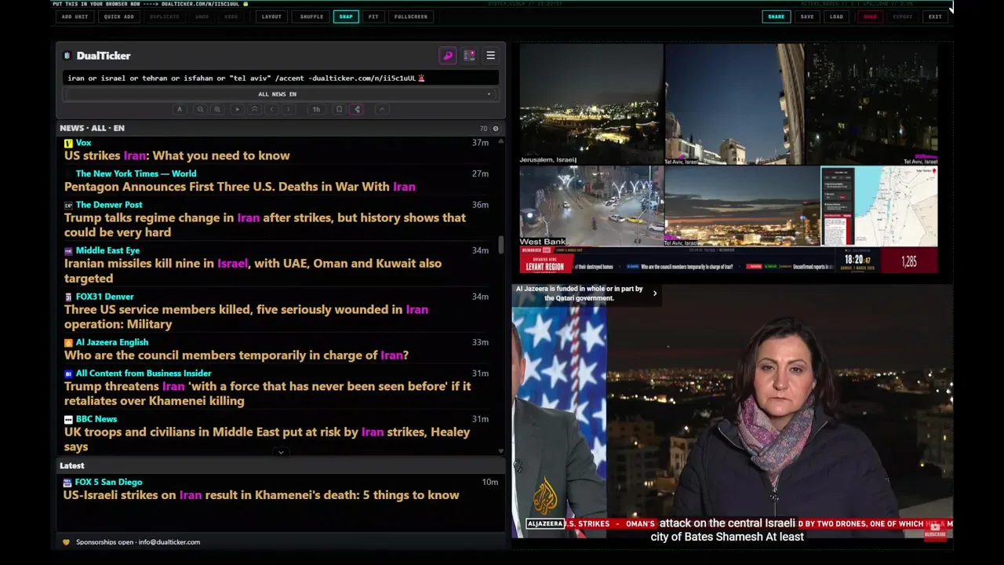The image size is (1004, 565).
Task: Click the heart icon beside Sponsorships open
Action: (x=67, y=542)
